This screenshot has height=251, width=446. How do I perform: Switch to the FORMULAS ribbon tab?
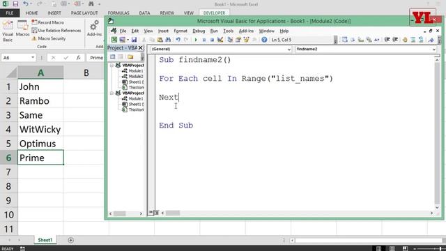[118, 13]
